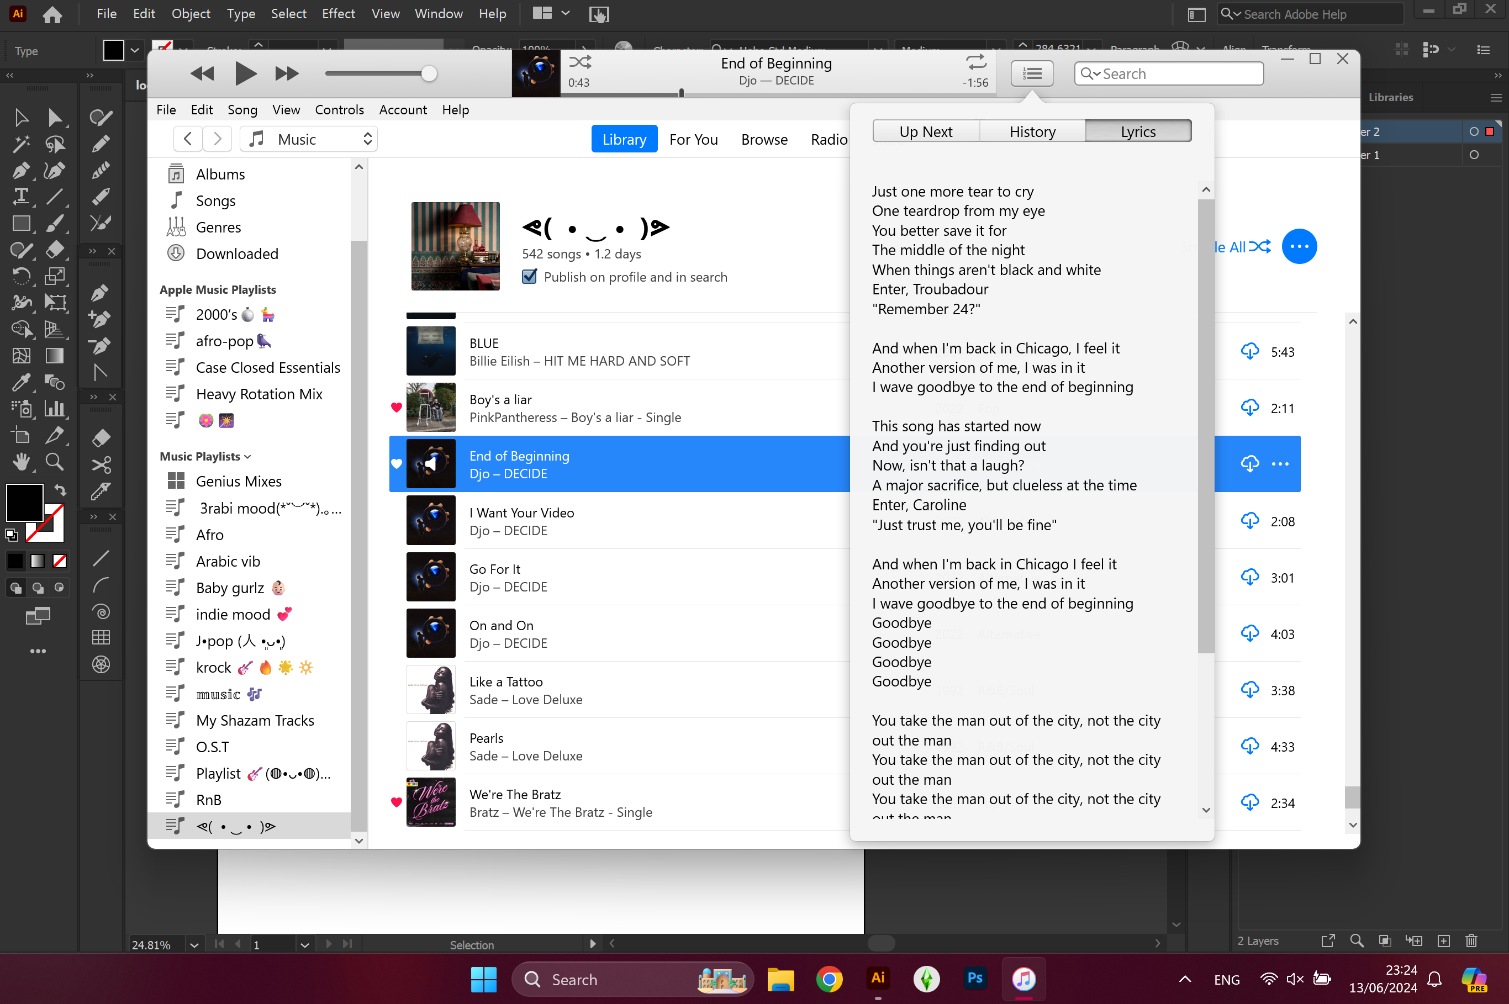Skip to the next track in iTunes
Viewport: 1509px width, 1004px height.
click(286, 73)
